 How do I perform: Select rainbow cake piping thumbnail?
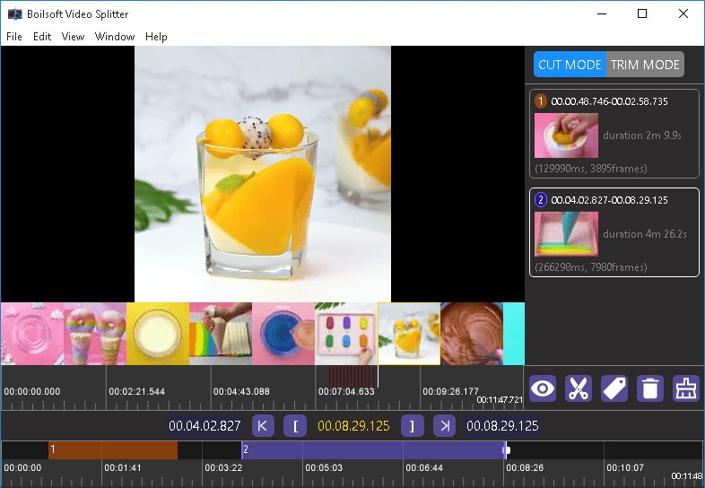[x=221, y=334]
